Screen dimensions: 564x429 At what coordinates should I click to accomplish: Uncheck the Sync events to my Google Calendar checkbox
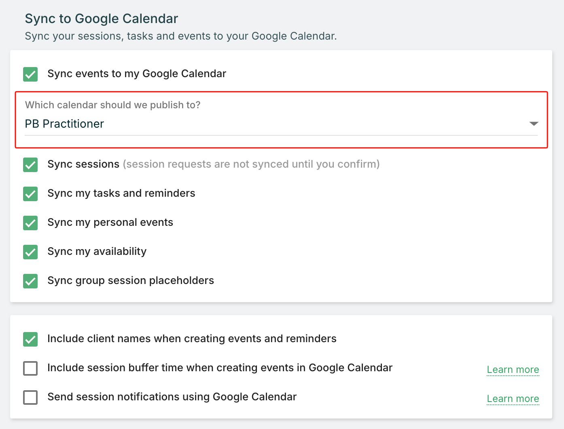[x=30, y=74]
